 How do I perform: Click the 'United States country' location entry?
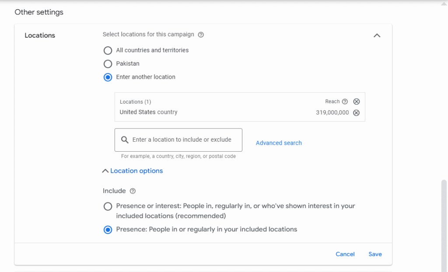pyautogui.click(x=148, y=112)
